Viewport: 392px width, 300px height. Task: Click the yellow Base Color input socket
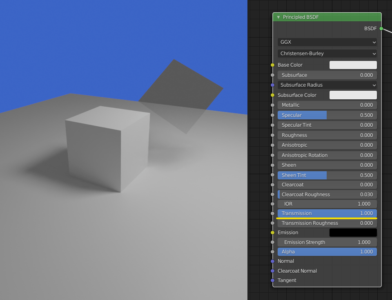point(273,65)
